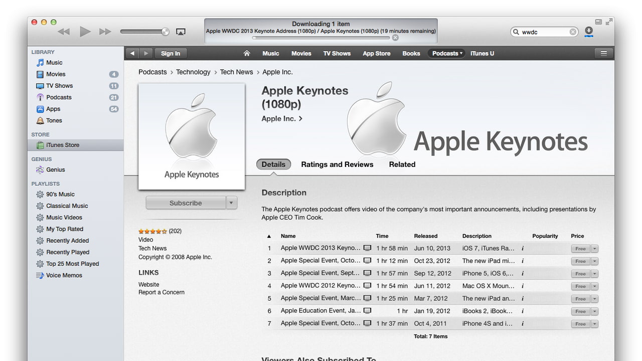Get the free Apple WWDC 2013 Keynote episode

[581, 249]
